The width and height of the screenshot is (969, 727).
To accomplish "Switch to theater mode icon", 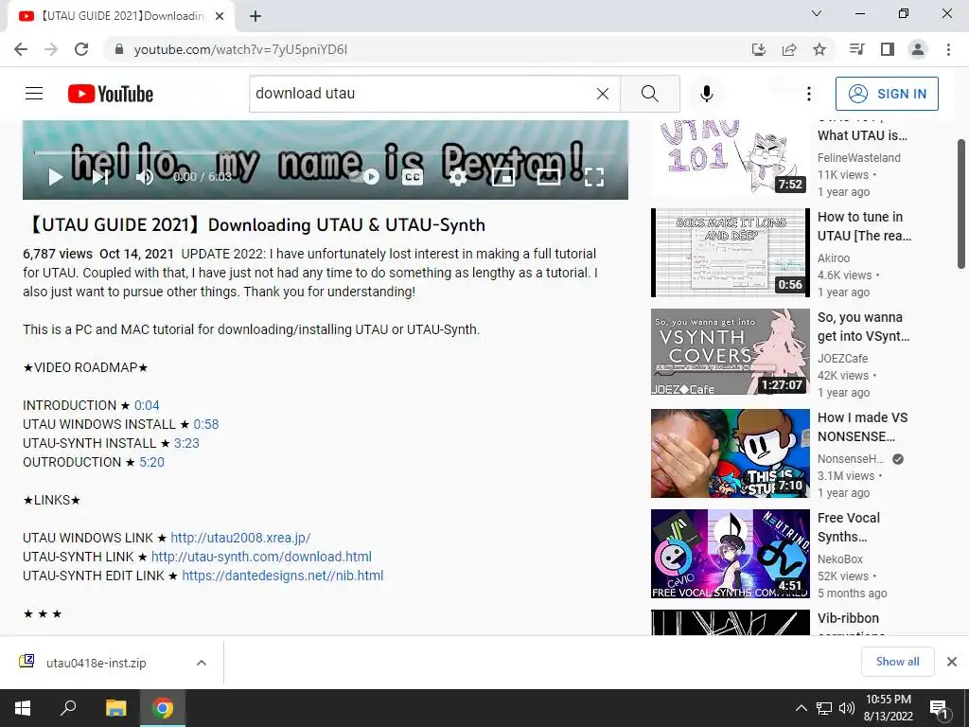I will point(549,177).
